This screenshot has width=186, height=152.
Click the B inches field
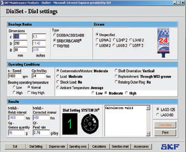(x=39, y=50)
